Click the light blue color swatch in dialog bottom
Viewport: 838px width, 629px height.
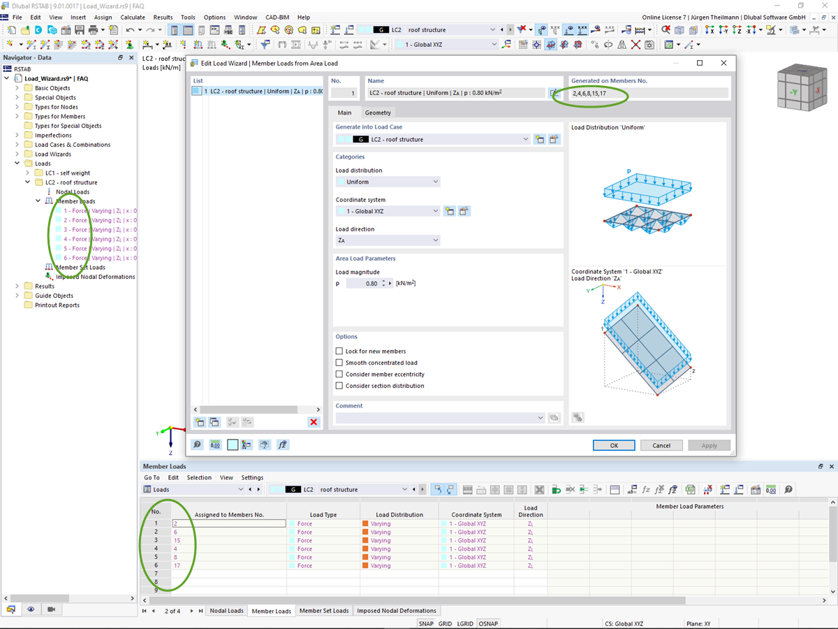(x=233, y=444)
